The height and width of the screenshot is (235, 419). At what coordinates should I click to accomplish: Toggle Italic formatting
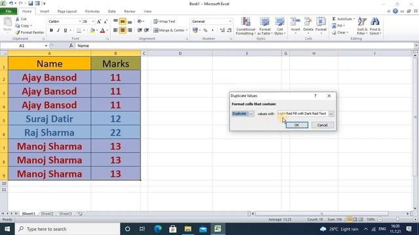[x=58, y=31]
